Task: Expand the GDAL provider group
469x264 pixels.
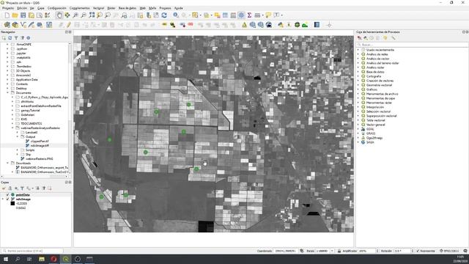Action: (x=358, y=129)
